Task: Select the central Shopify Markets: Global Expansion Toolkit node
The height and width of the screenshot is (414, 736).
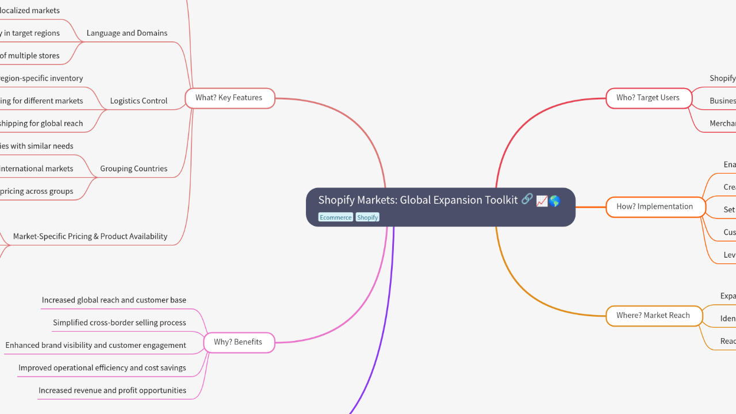Action: pos(440,207)
